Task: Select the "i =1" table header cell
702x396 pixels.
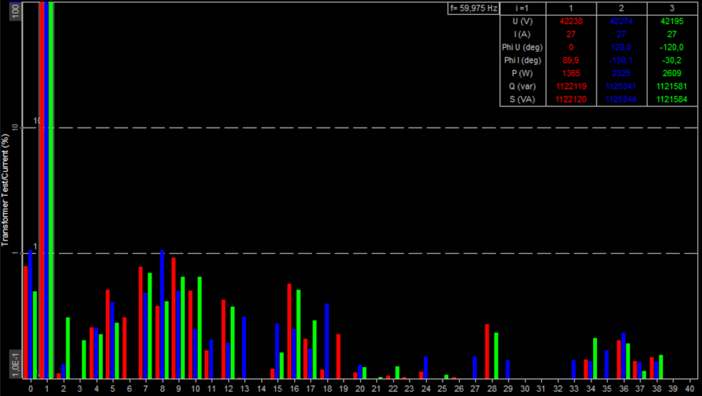Action: click(522, 8)
